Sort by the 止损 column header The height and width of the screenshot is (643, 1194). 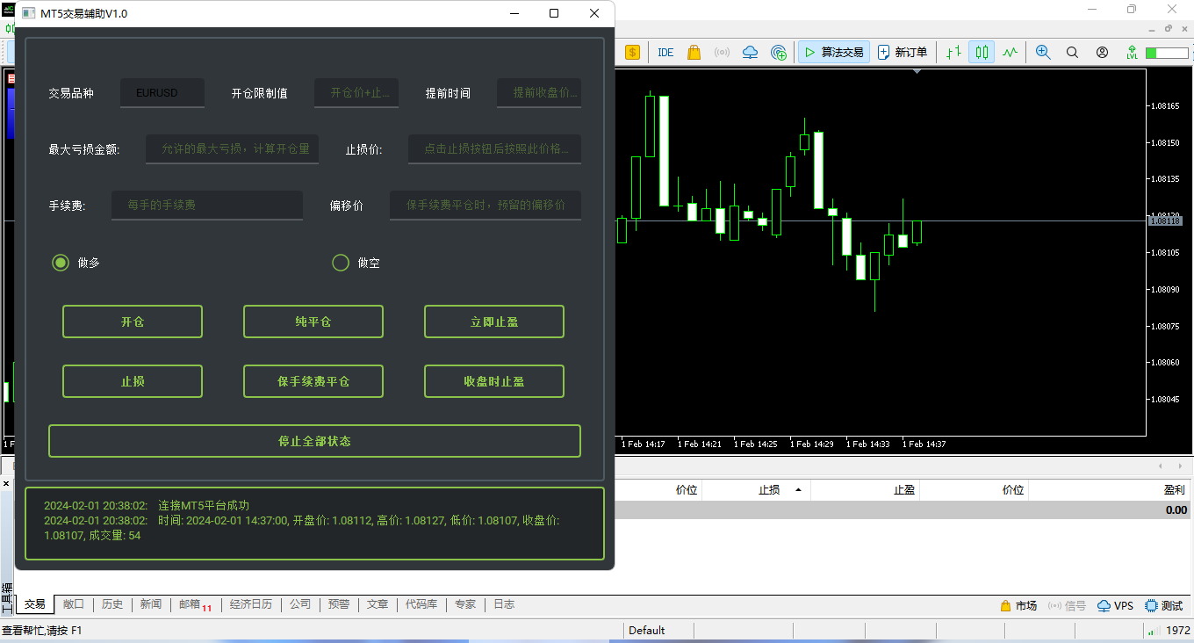pos(768,490)
